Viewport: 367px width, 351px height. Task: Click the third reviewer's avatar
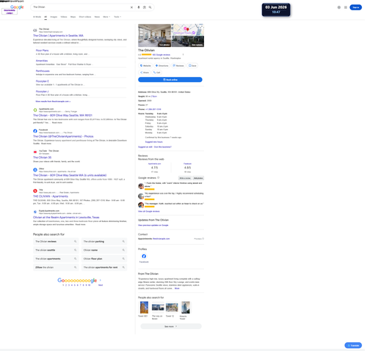coord(141,205)
